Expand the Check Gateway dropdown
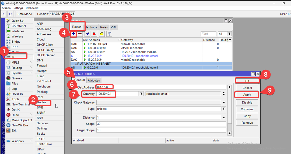This screenshot has width=291, height=154. click(x=223, y=102)
